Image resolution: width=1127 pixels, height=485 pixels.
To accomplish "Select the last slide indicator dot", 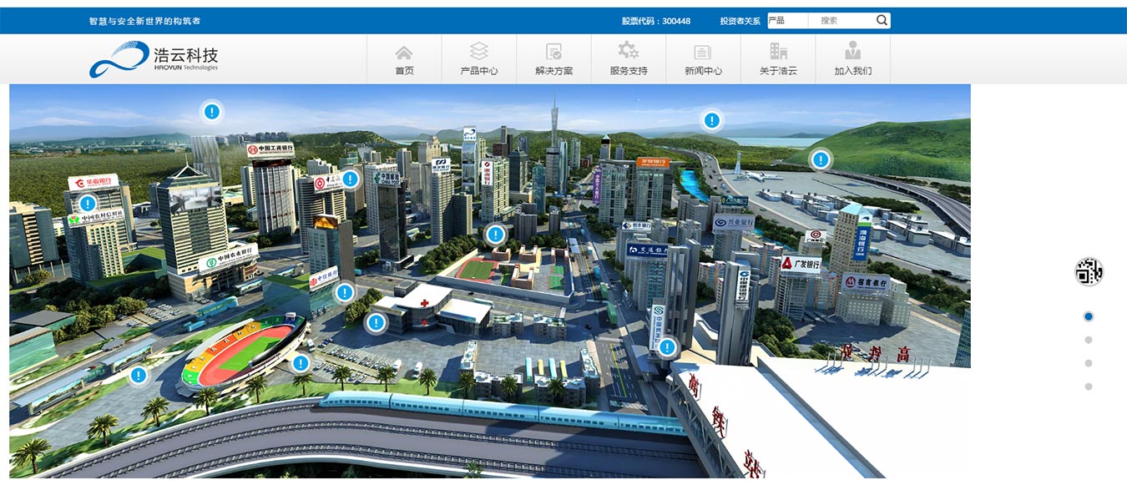I will click(1088, 386).
